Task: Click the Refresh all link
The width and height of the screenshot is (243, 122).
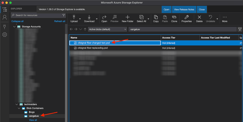Action: [x=60, y=21]
